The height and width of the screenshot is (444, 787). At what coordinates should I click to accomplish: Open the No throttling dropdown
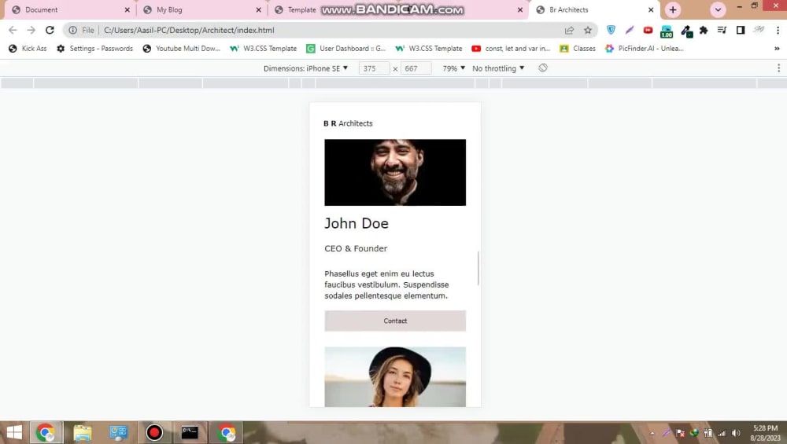tap(498, 68)
